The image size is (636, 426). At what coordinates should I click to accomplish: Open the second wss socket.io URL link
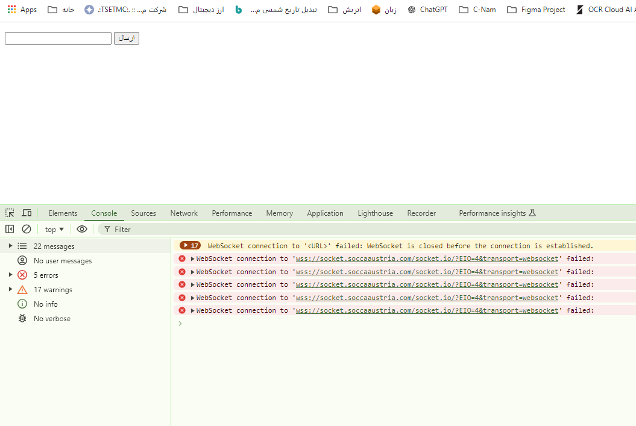click(x=427, y=272)
